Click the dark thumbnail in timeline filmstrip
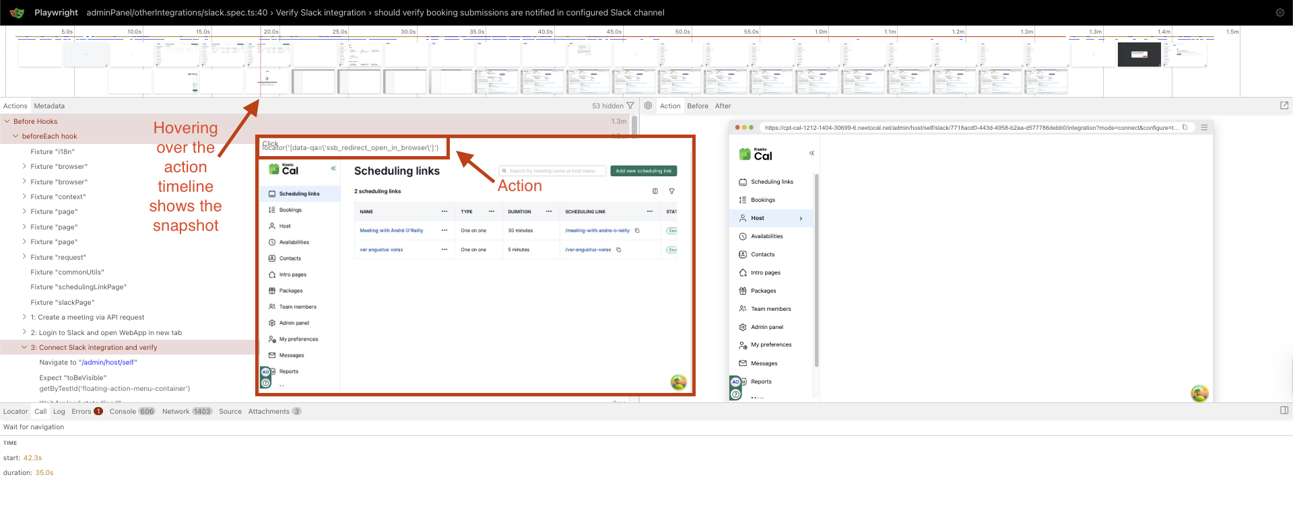 tap(1139, 55)
